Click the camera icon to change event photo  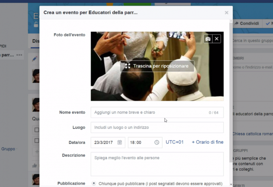coord(208,39)
